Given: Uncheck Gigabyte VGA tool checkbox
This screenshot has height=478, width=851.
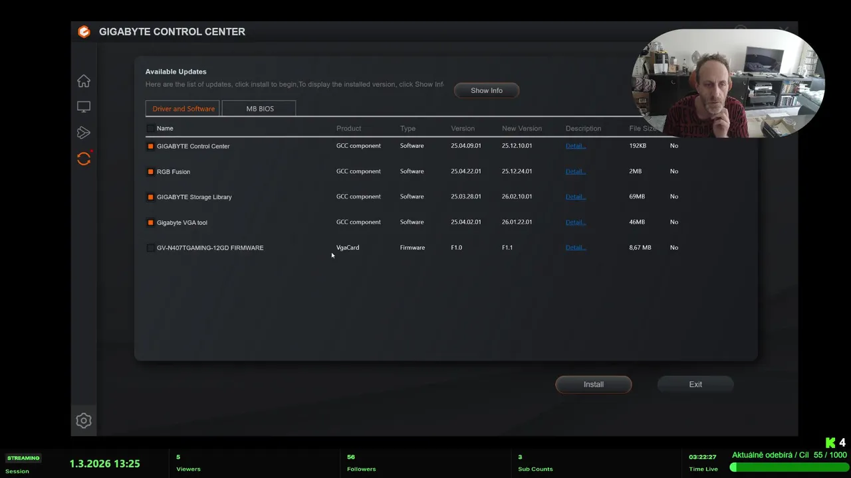Looking at the screenshot, I should 150,222.
